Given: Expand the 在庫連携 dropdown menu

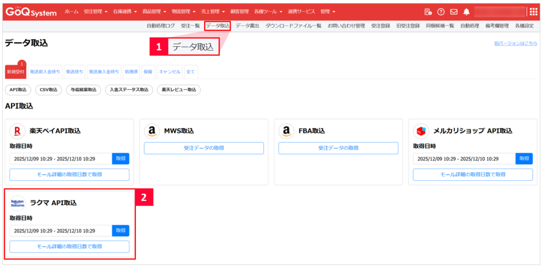Looking at the screenshot, I should point(125,12).
